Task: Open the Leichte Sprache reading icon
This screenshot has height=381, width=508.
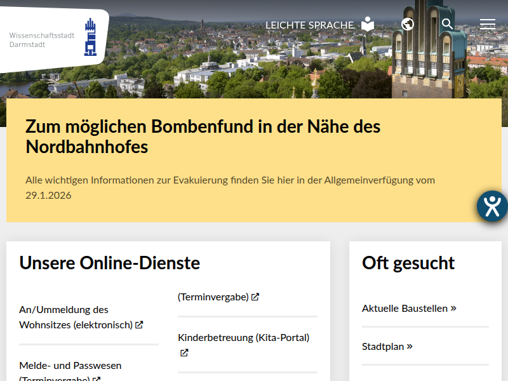Action: (368, 25)
